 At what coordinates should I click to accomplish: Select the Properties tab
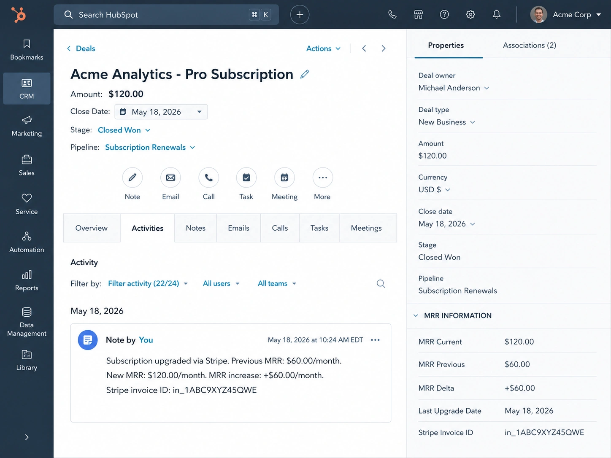click(x=446, y=45)
